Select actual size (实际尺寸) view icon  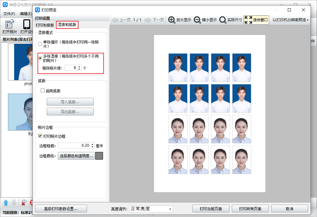(223, 20)
